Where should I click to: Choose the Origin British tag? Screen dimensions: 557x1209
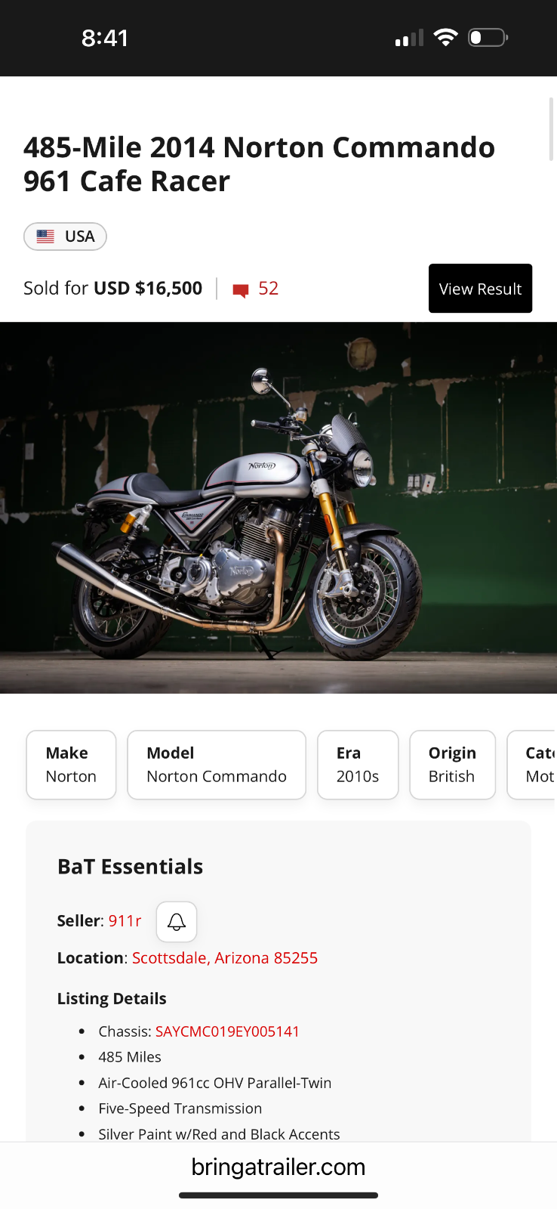[x=452, y=765]
